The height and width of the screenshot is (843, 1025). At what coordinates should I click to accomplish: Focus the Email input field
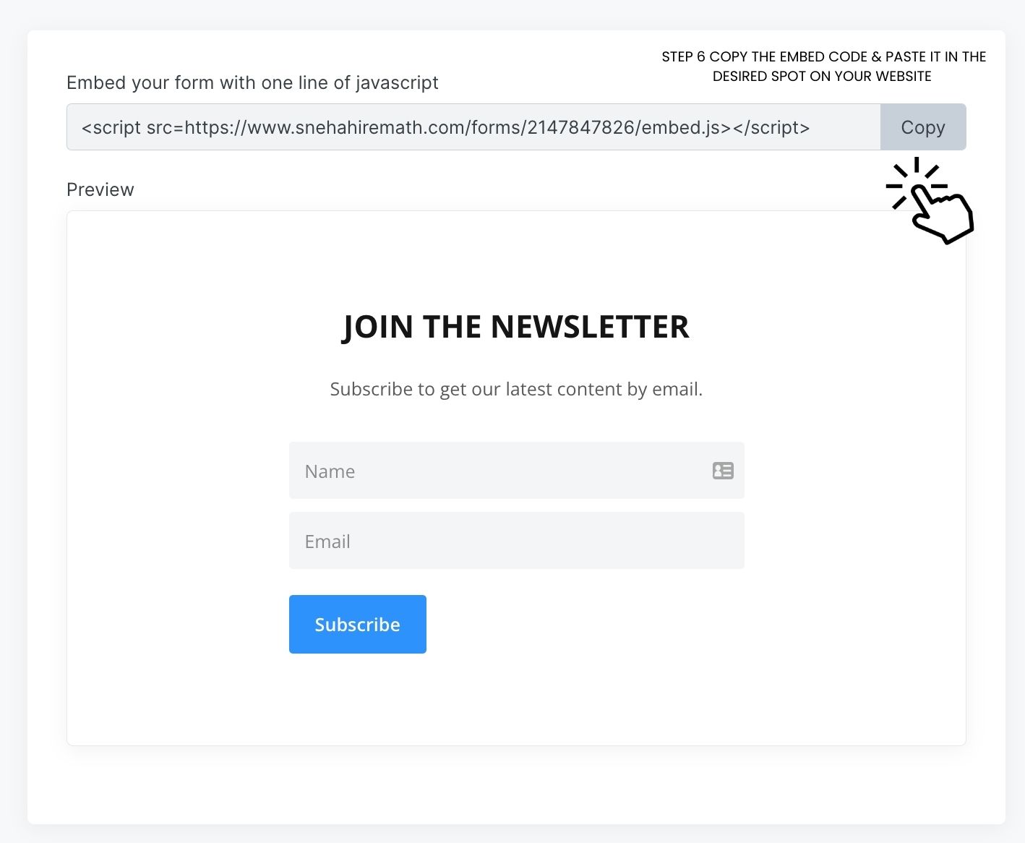pos(517,541)
